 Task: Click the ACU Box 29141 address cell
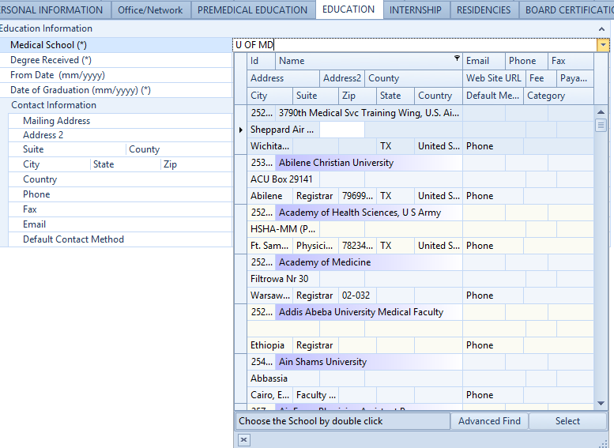coord(283,179)
